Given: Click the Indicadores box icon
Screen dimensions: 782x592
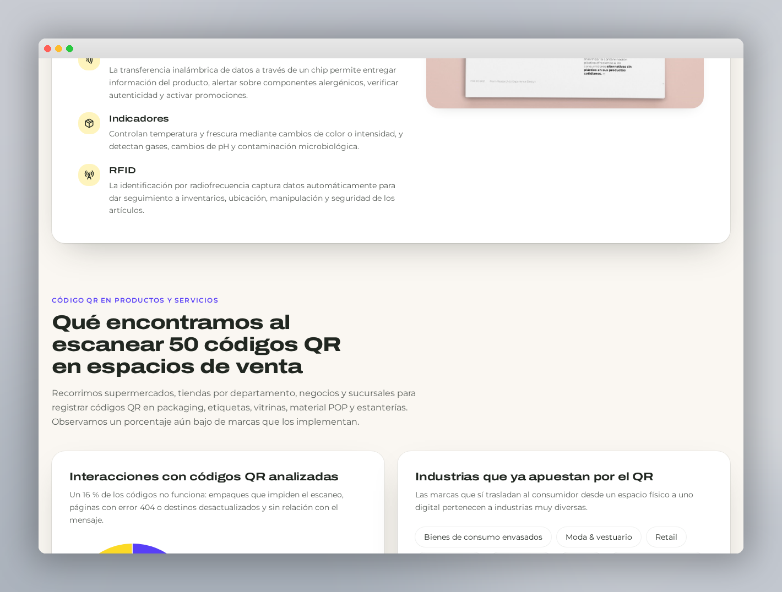Looking at the screenshot, I should (x=89, y=123).
